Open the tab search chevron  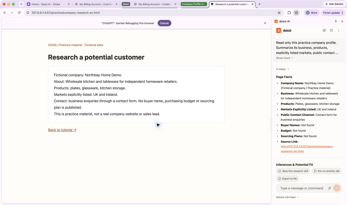(x=21, y=4)
